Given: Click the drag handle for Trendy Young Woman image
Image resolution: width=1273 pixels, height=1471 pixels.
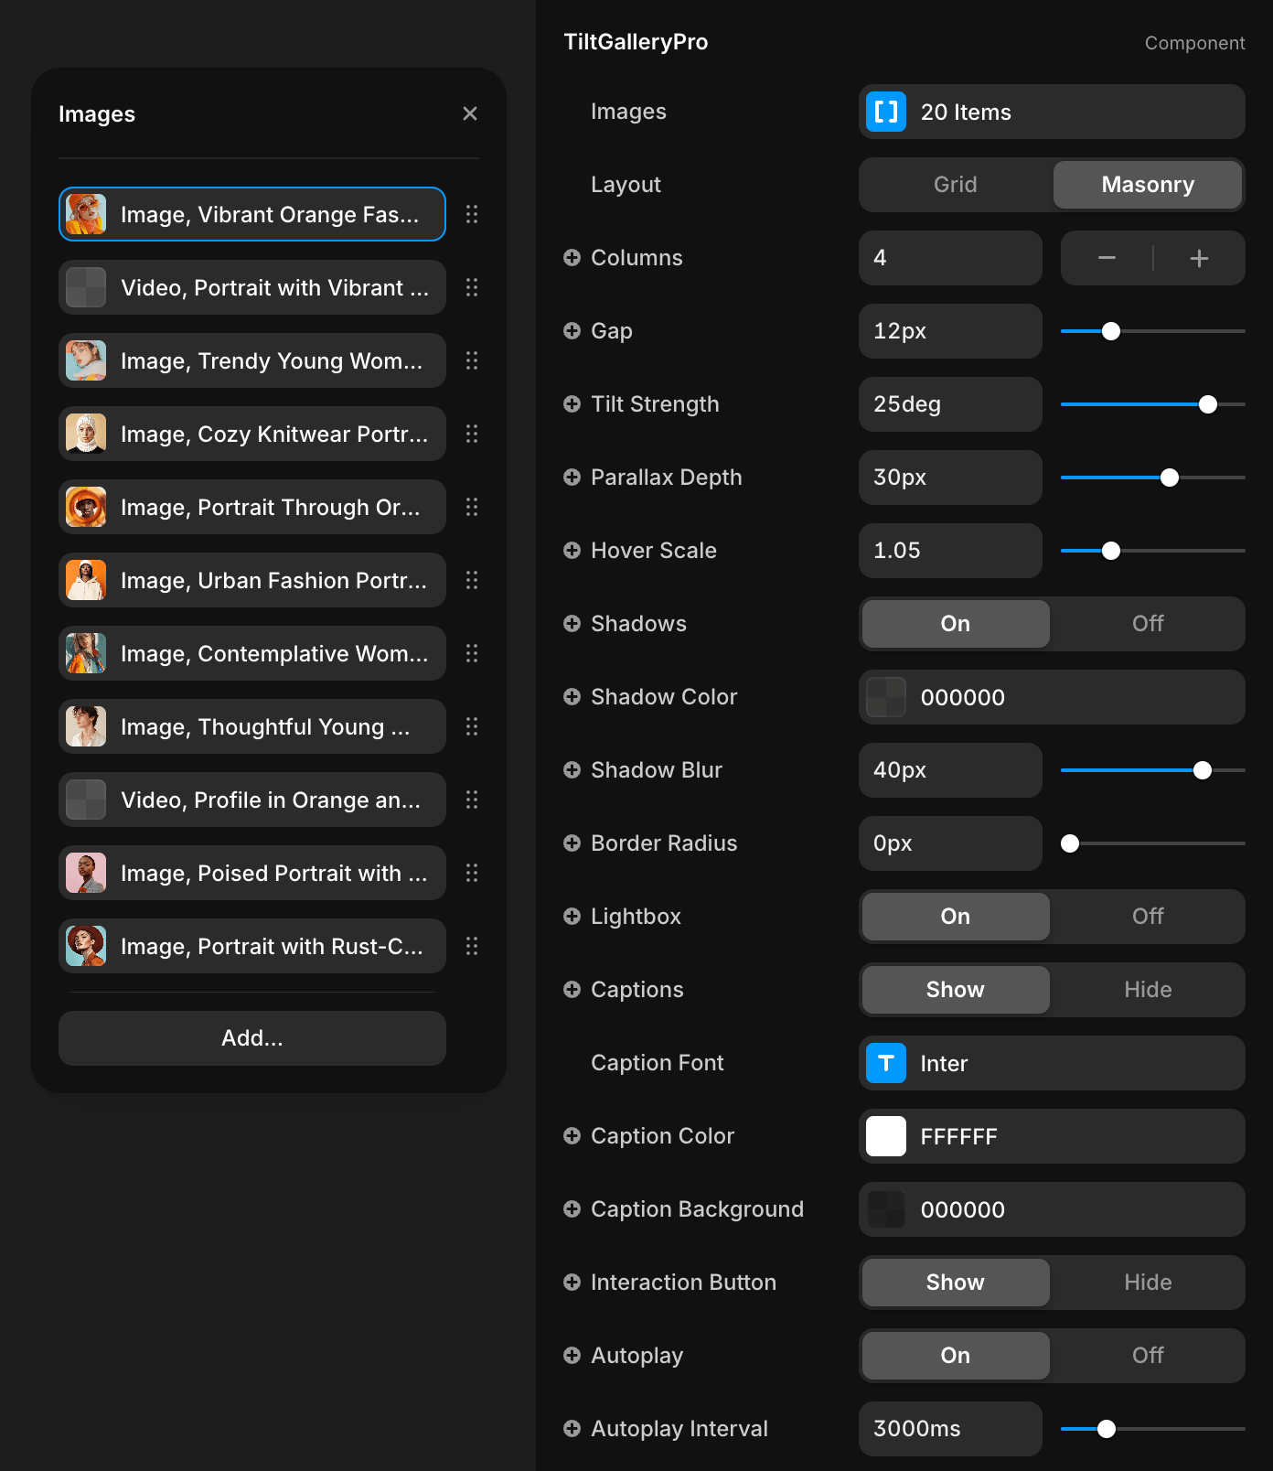Looking at the screenshot, I should 472,360.
